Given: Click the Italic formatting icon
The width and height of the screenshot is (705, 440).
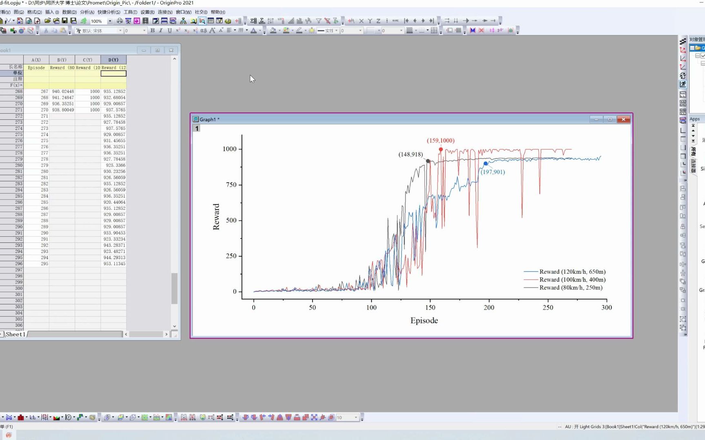Looking at the screenshot, I should [x=161, y=31].
